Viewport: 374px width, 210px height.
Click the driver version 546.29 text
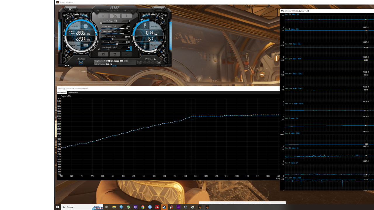(x=109, y=64)
